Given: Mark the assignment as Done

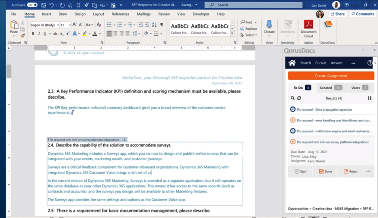Looking at the screenshot, I should pyautogui.click(x=325, y=171).
